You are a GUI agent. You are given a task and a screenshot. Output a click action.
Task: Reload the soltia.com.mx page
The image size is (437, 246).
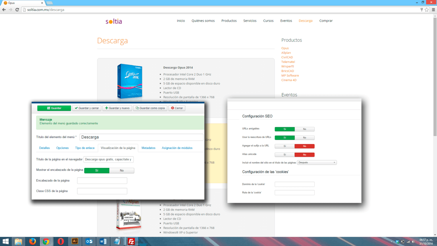tap(17, 10)
